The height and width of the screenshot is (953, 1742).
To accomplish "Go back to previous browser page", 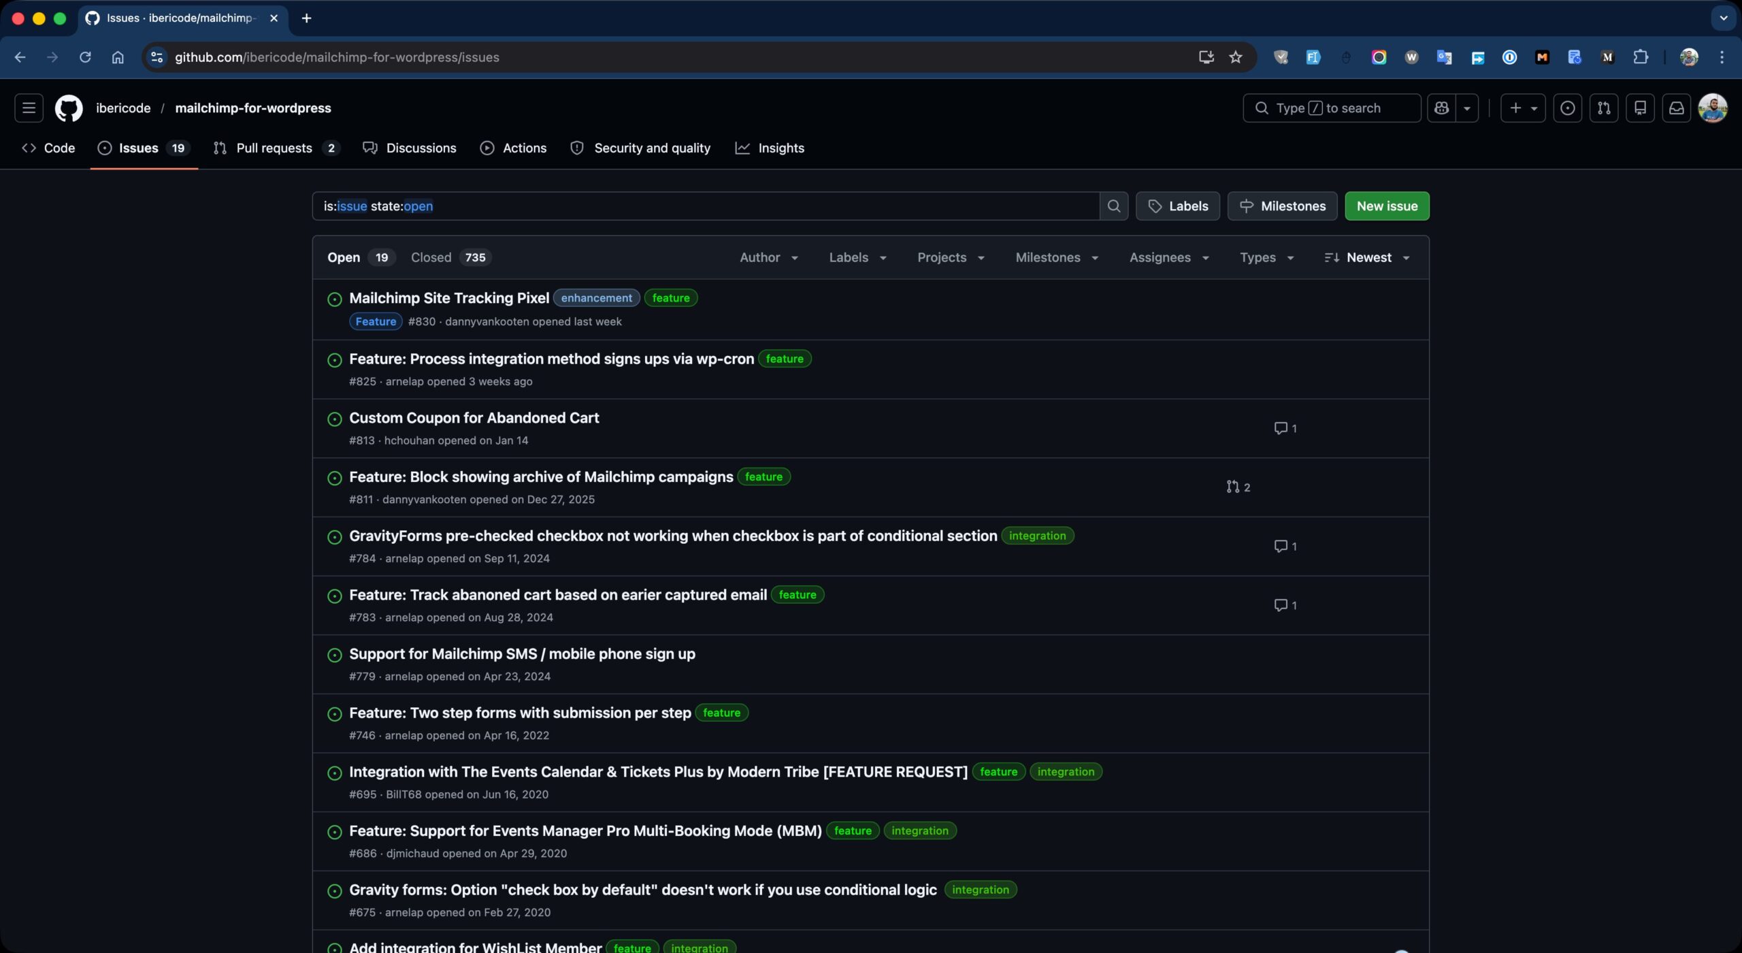I will click(20, 57).
